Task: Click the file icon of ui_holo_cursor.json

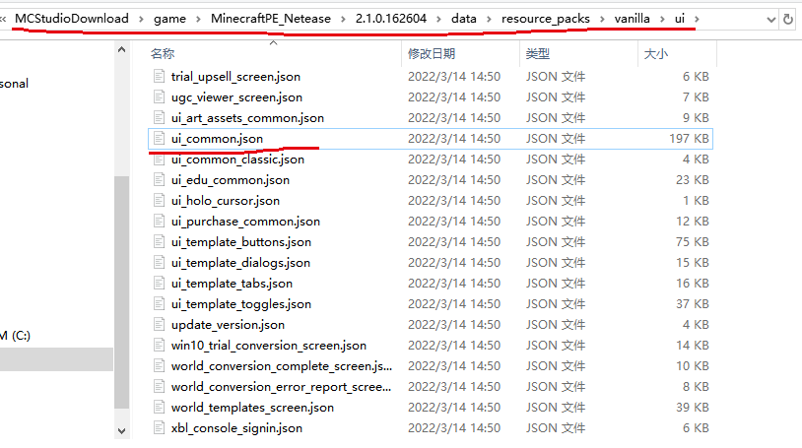Action: click(159, 201)
